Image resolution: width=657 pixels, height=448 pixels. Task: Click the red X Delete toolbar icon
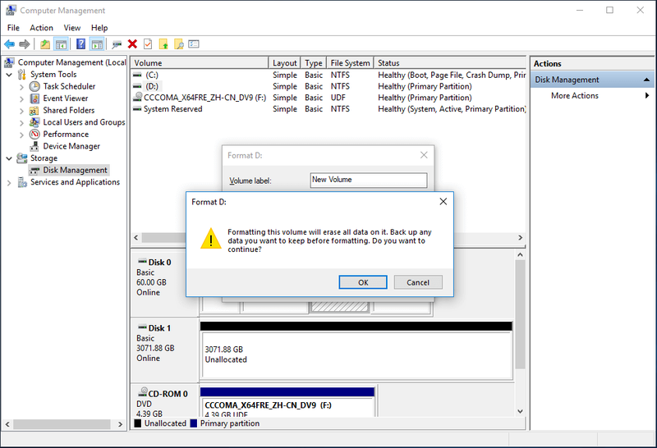[132, 44]
